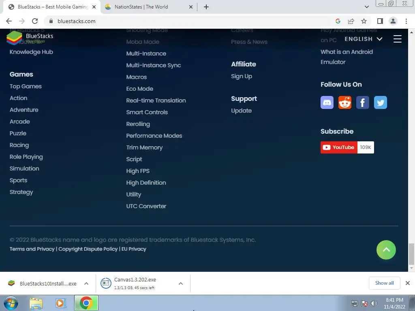
Task: Open the Top Games link
Action: tap(26, 86)
